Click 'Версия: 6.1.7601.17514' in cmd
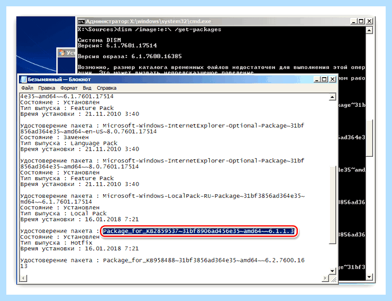Screen dimensions: 392x301 (117, 46)
